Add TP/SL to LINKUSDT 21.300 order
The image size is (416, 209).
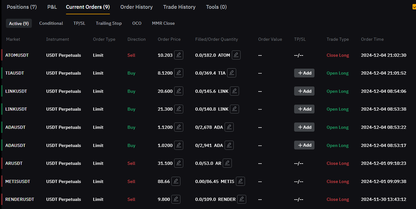point(304,109)
